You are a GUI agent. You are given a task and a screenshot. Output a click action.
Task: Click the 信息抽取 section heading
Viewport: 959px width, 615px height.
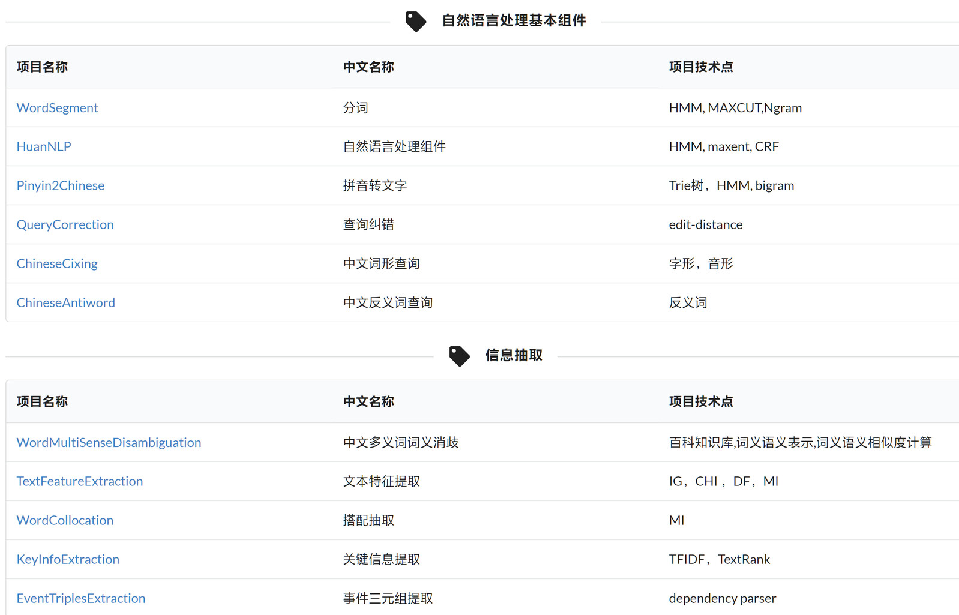[514, 356]
